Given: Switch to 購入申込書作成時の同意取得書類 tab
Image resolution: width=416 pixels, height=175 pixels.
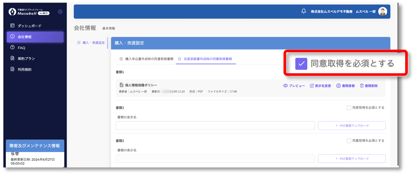Looking at the screenshot, I should [x=147, y=59].
